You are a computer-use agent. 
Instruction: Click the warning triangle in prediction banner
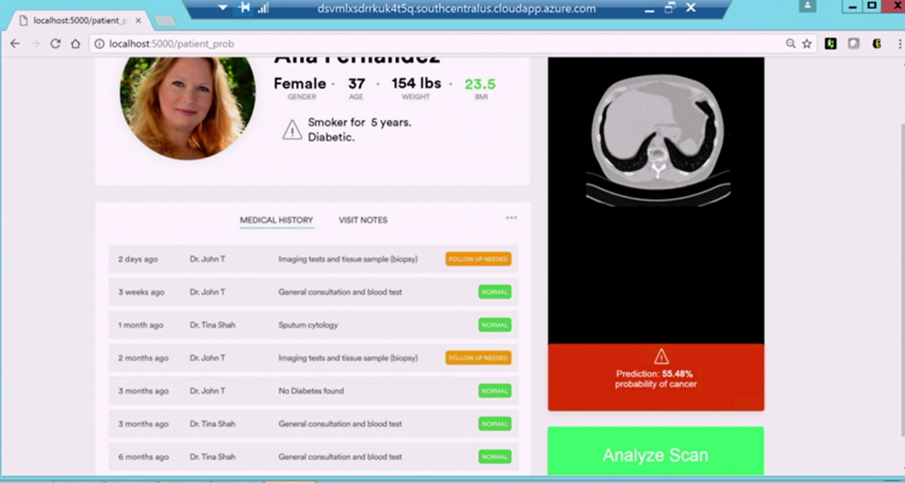pos(661,357)
